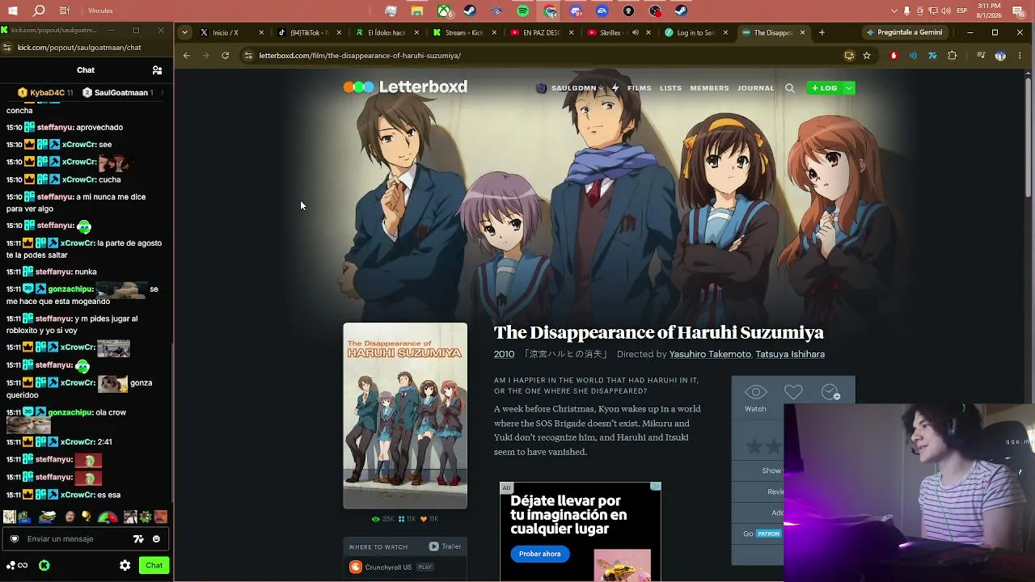Open the browser profile avatar
Screen dimensions: 1035x582
click(1000, 56)
